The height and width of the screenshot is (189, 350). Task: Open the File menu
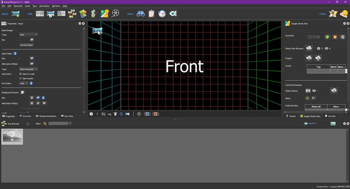(3, 6)
